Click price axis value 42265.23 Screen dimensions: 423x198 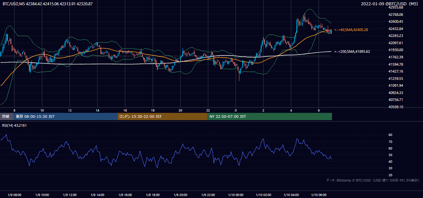tap(396, 36)
